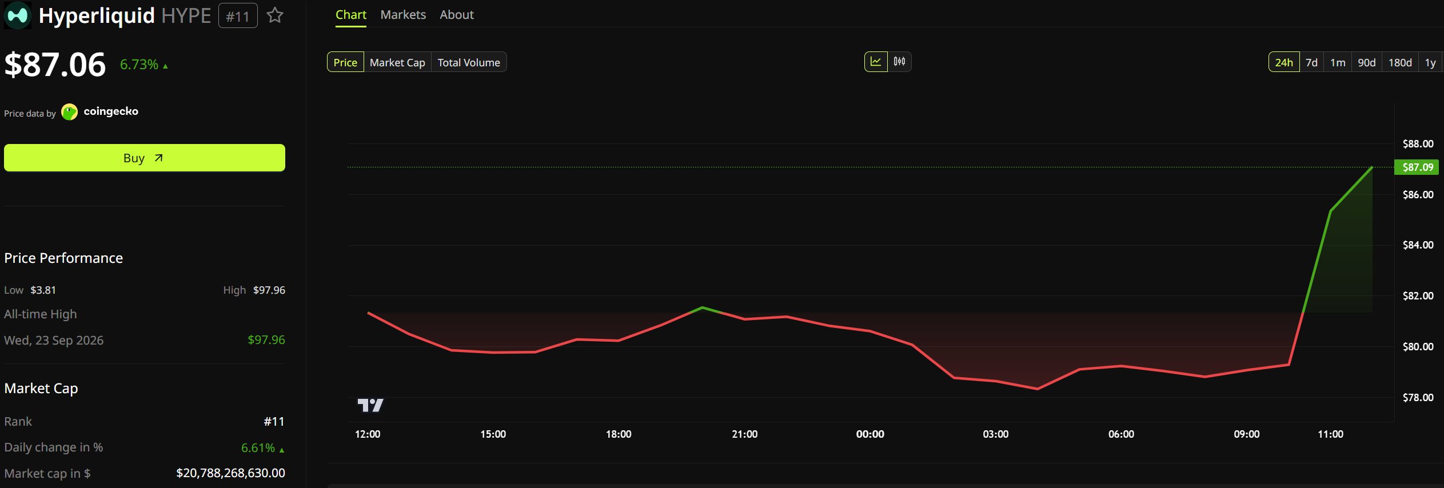Set chart range to 180d

[x=1401, y=62]
